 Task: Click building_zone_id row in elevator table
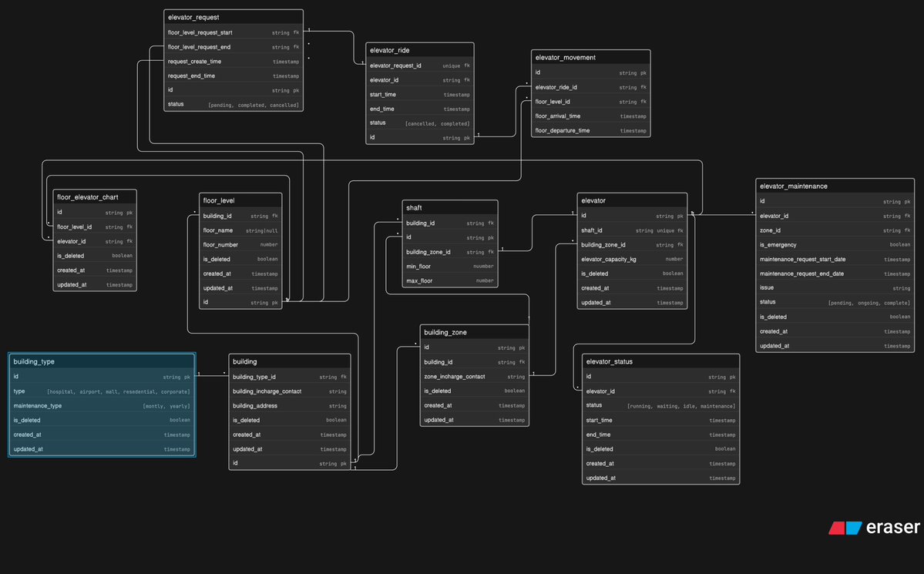click(x=632, y=244)
